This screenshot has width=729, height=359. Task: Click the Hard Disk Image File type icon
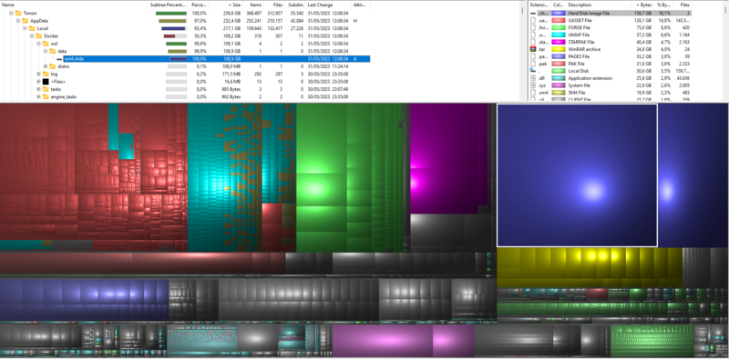pos(533,14)
